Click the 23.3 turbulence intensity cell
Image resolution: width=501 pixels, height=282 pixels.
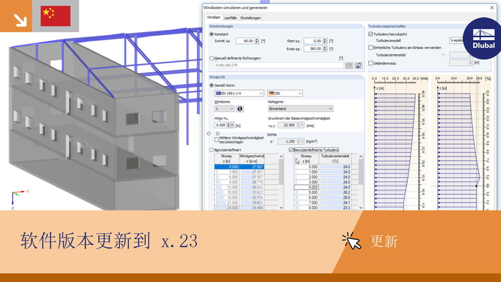[x=335, y=208]
